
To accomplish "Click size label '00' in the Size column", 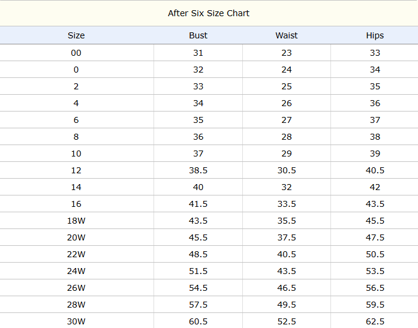I will 76,53.
